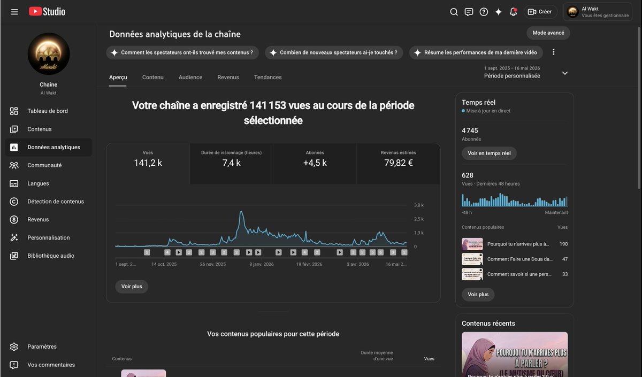
Task: Open the help question mark icon
Action: [484, 12]
